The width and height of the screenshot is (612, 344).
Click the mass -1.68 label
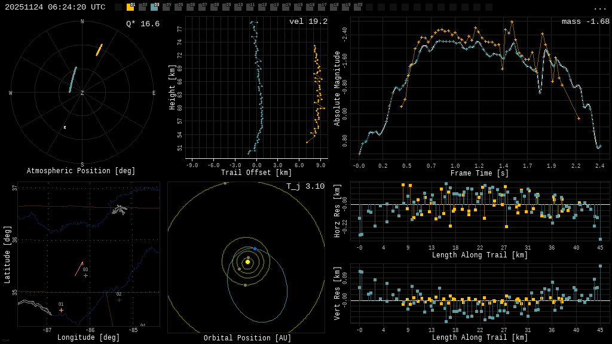(585, 21)
